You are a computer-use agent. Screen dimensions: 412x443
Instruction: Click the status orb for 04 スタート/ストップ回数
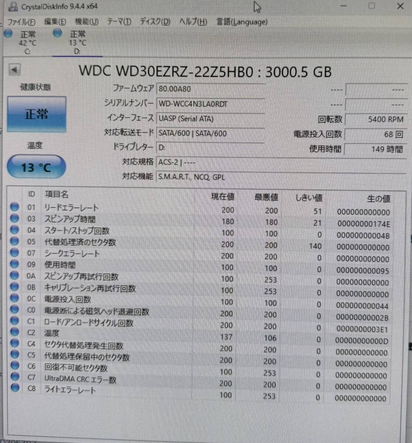click(14, 230)
